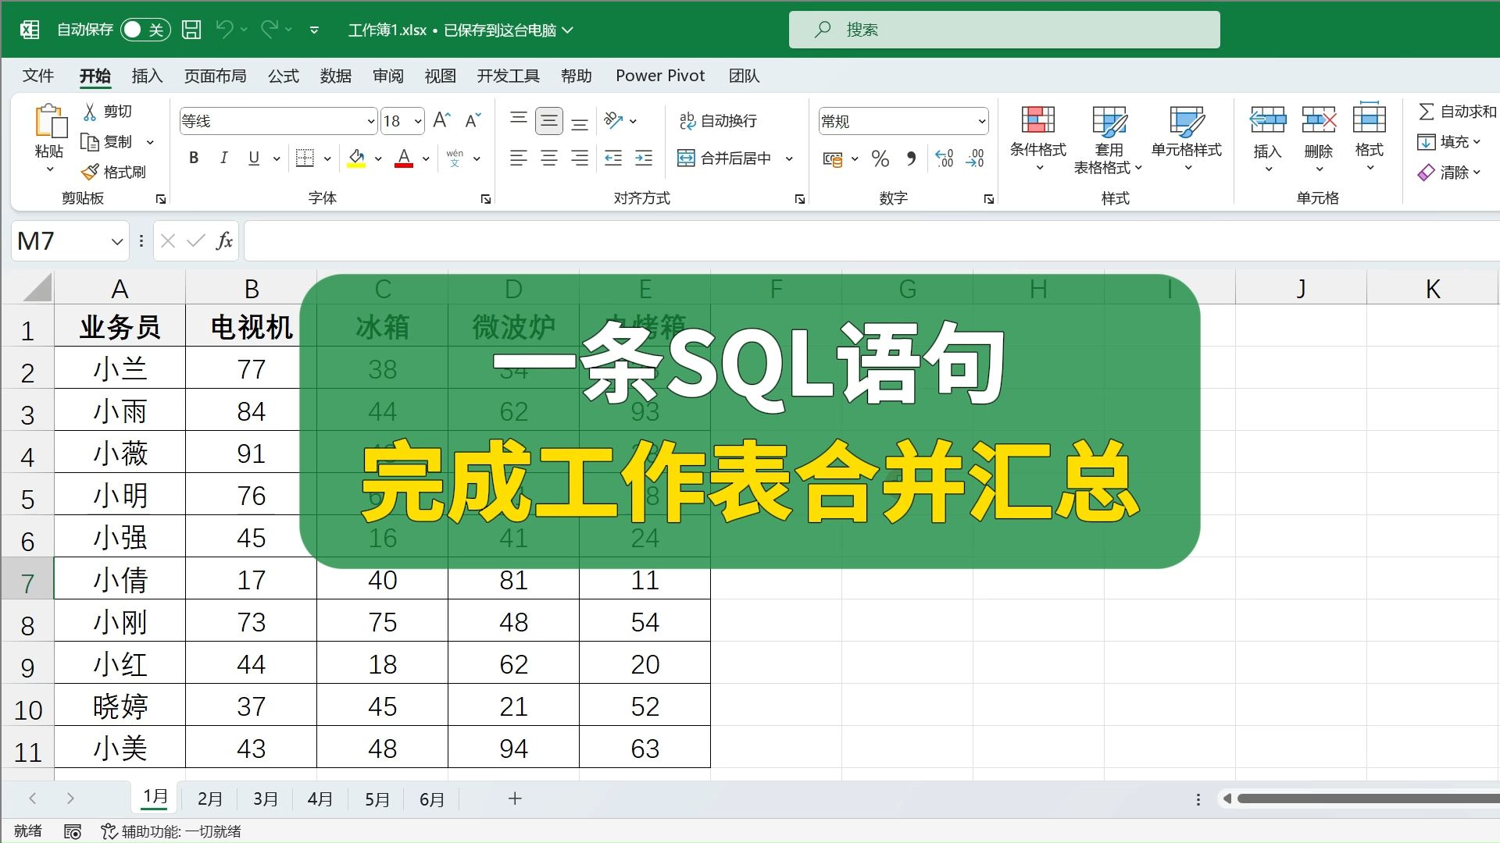Click the increase font size icon
The width and height of the screenshot is (1500, 843).
[x=441, y=120]
